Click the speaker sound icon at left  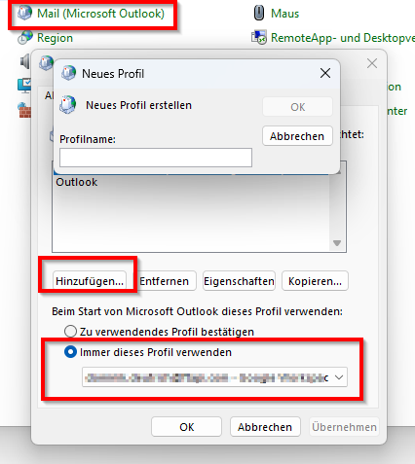tap(24, 61)
